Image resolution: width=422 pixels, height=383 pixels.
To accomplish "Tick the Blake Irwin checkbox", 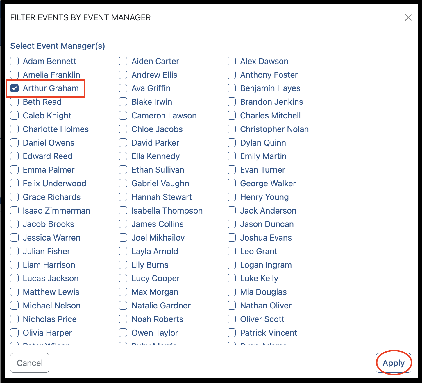I will tap(123, 102).
